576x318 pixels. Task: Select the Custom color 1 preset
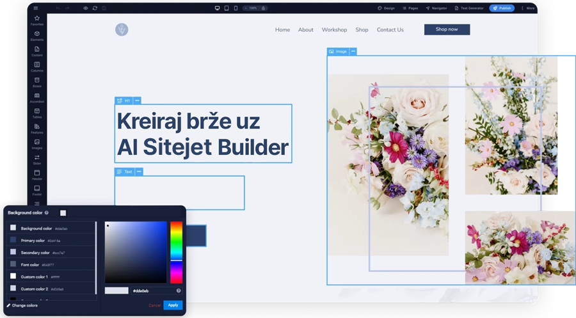point(51,276)
